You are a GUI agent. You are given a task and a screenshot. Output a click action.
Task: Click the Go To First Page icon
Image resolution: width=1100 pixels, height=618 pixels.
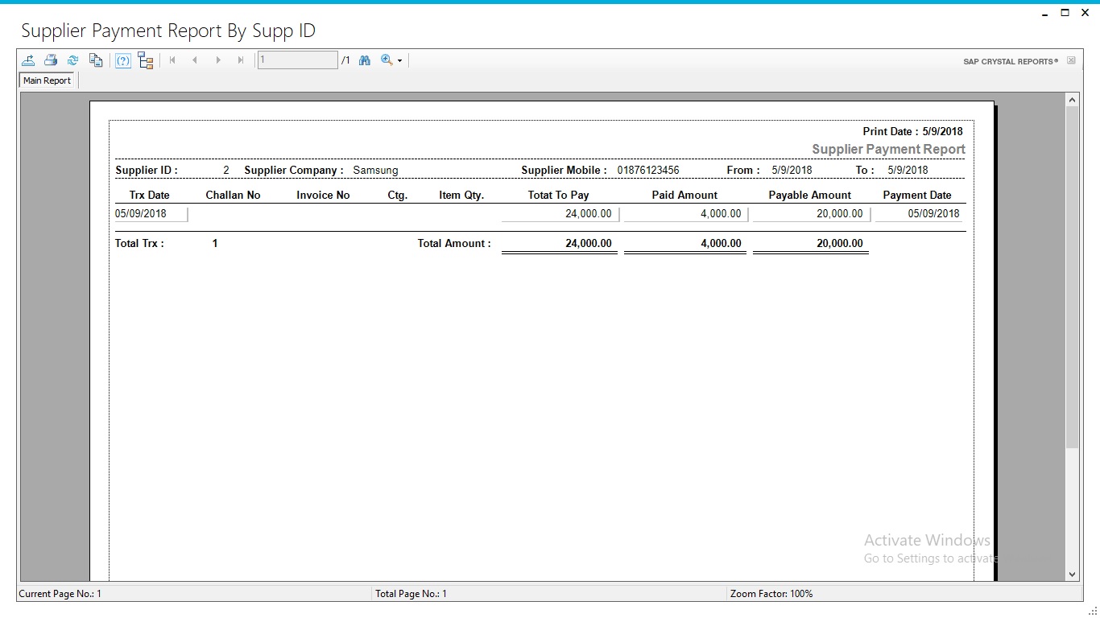172,60
